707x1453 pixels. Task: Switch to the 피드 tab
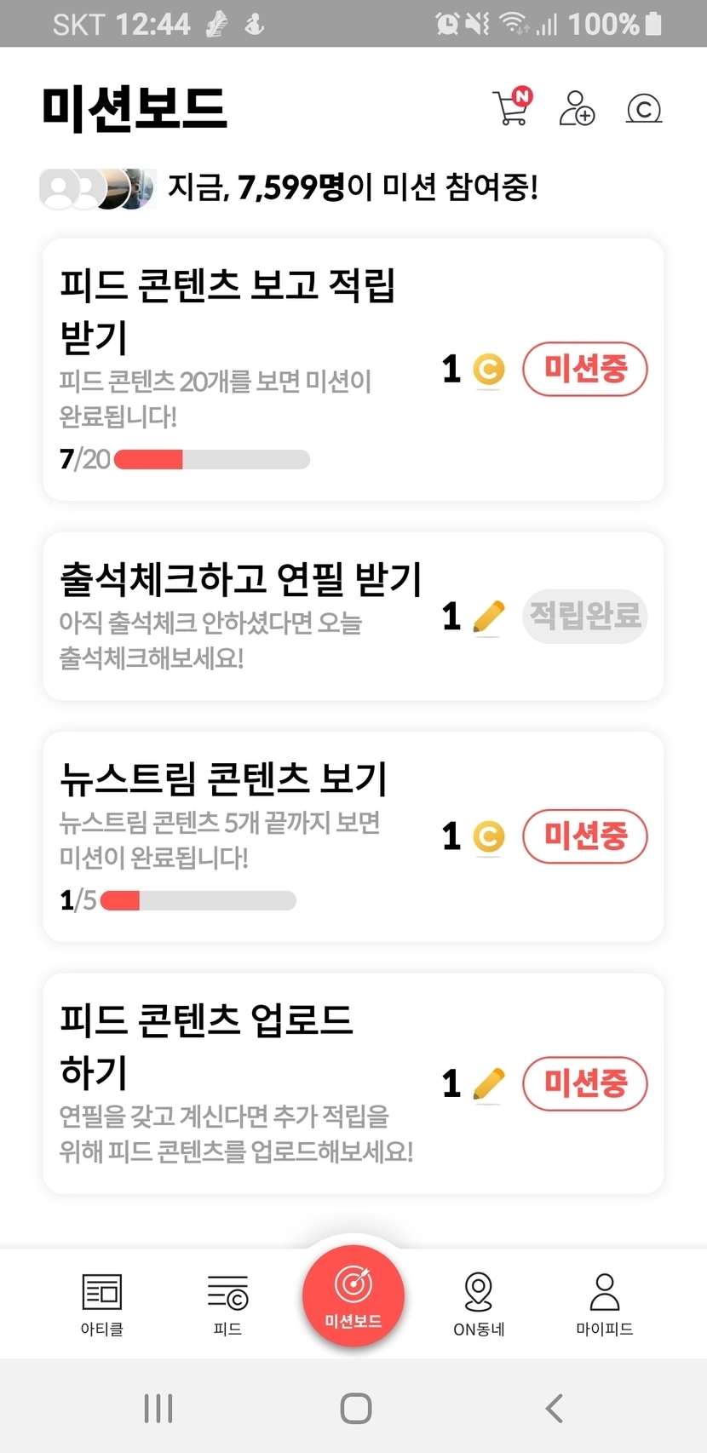[x=227, y=1303]
